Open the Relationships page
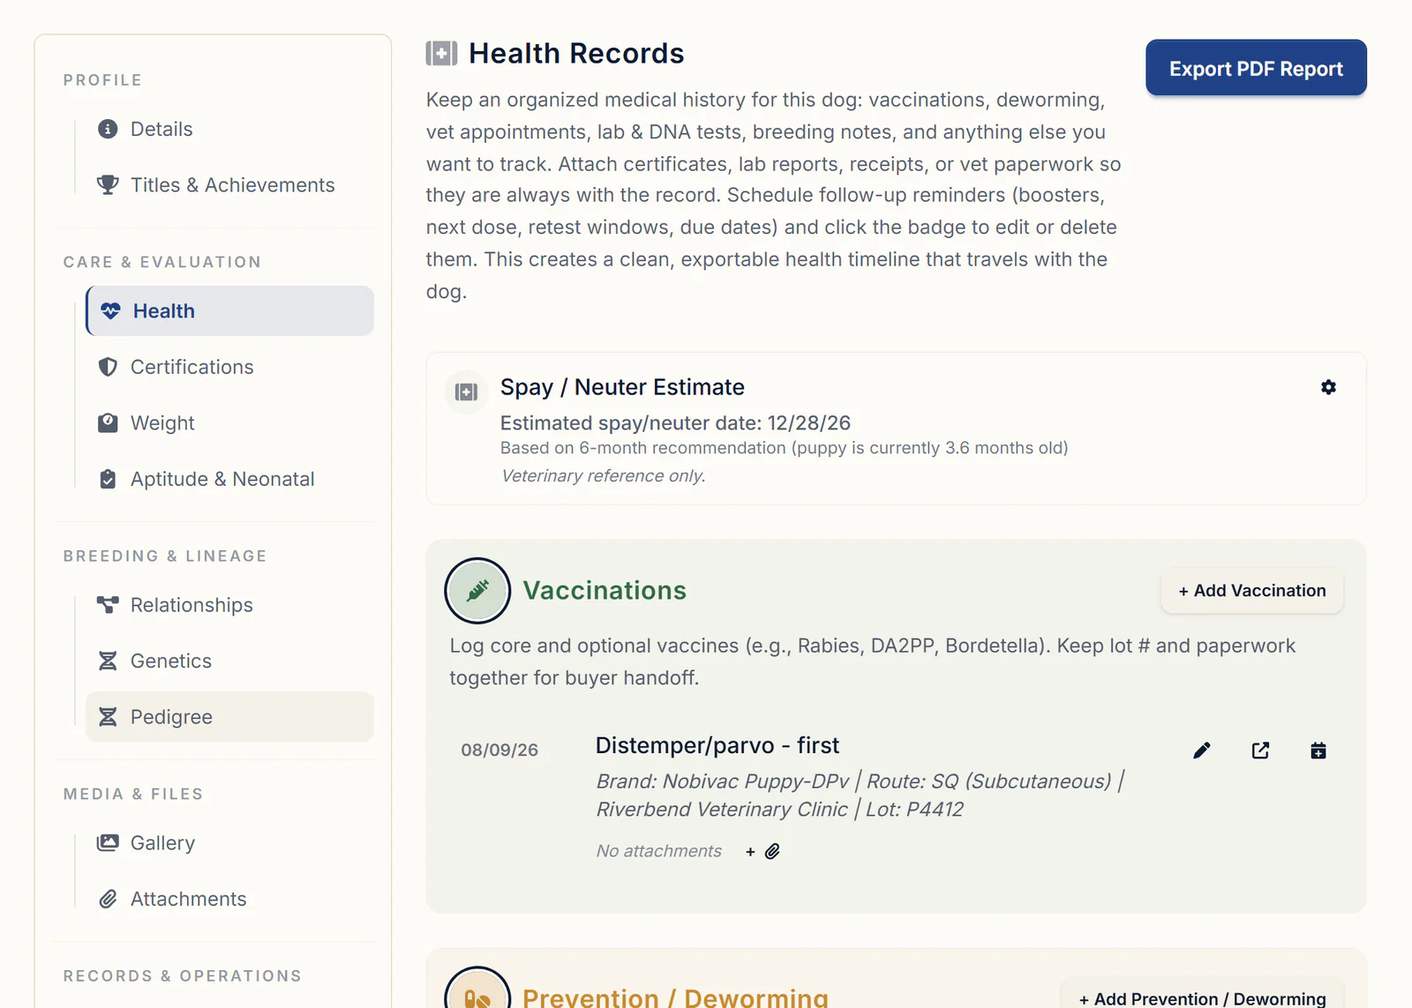 click(229, 605)
